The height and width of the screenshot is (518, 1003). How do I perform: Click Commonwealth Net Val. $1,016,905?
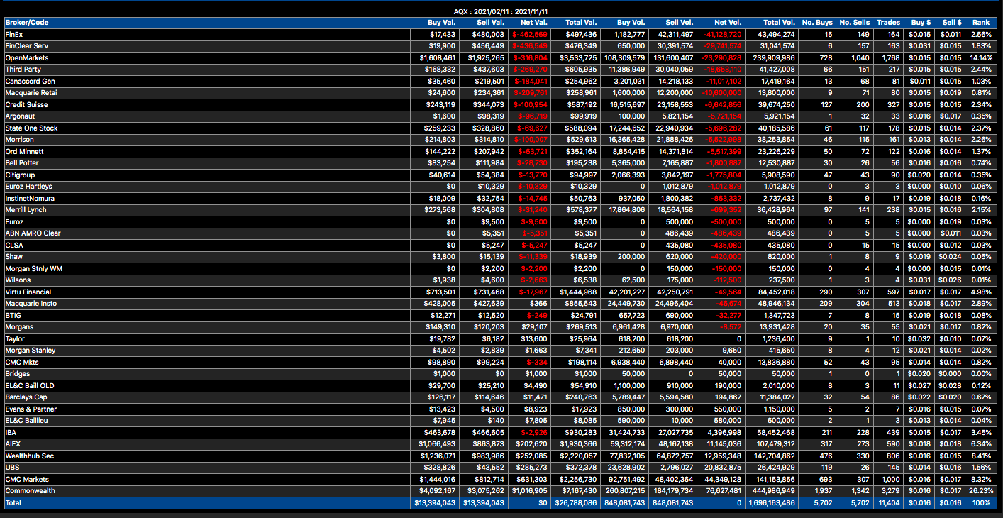[x=528, y=491]
